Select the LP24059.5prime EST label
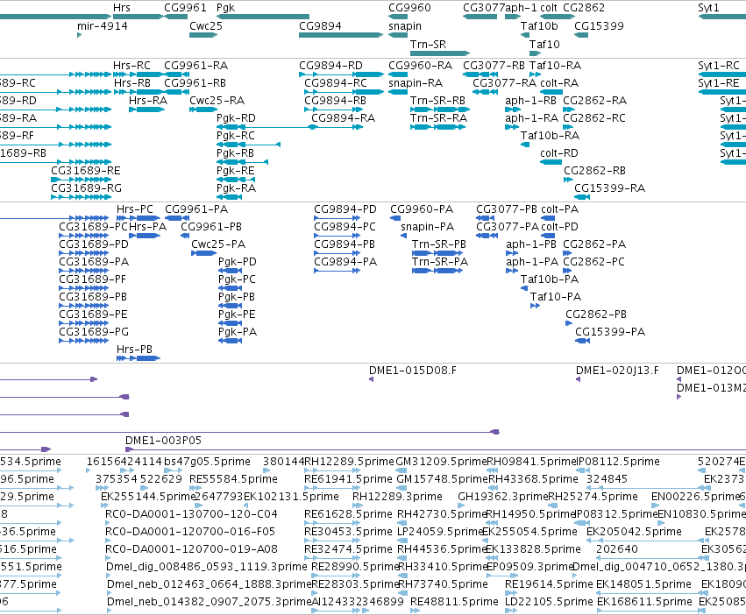The width and height of the screenshot is (746, 615). pyautogui.click(x=440, y=531)
